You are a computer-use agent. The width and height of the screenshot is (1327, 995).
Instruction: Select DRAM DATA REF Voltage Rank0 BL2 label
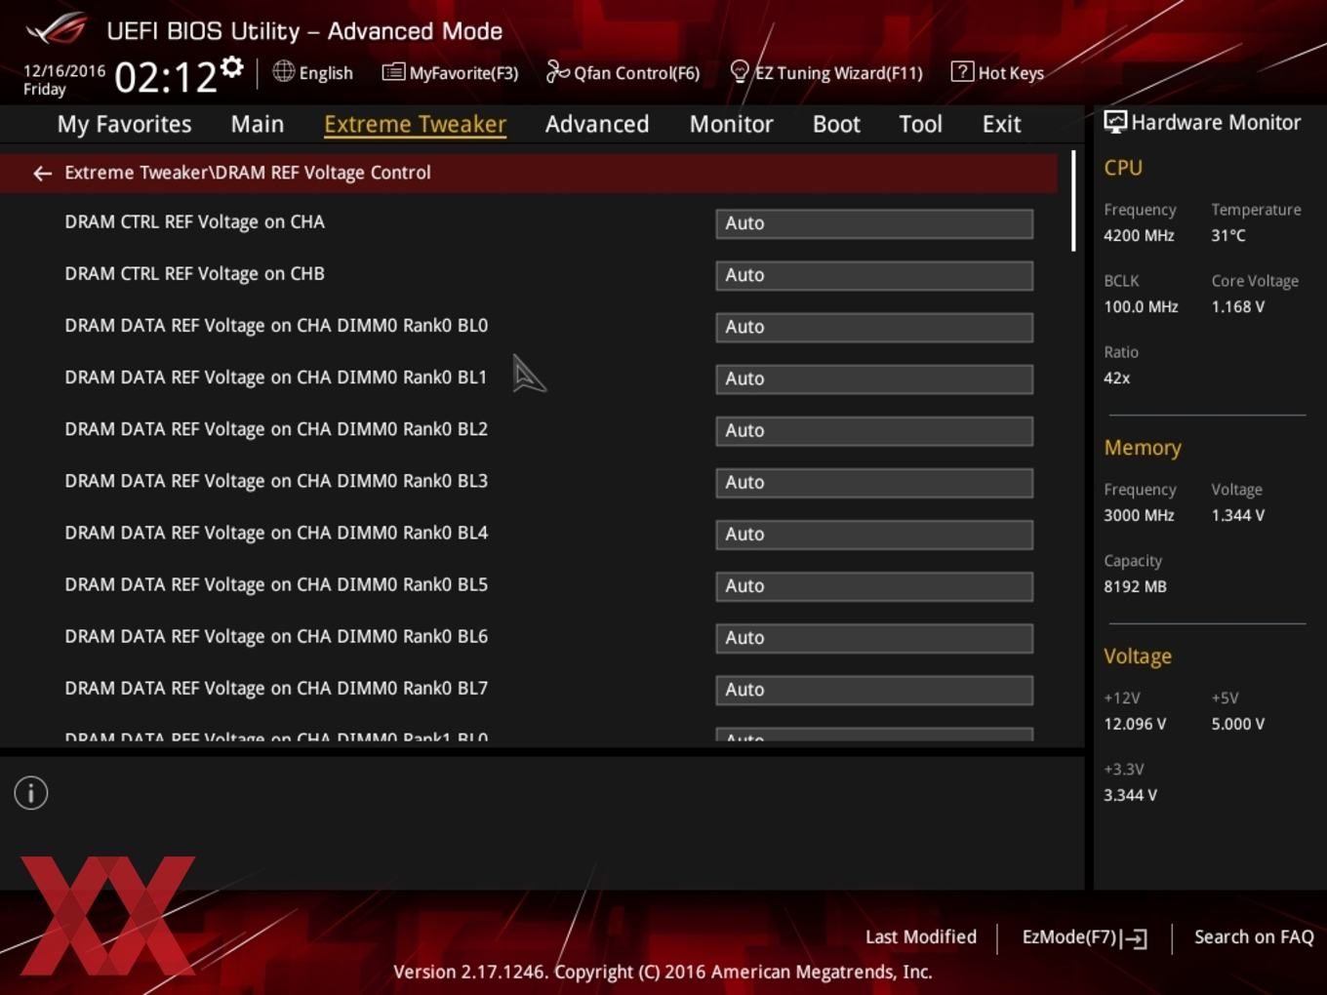[x=276, y=429]
